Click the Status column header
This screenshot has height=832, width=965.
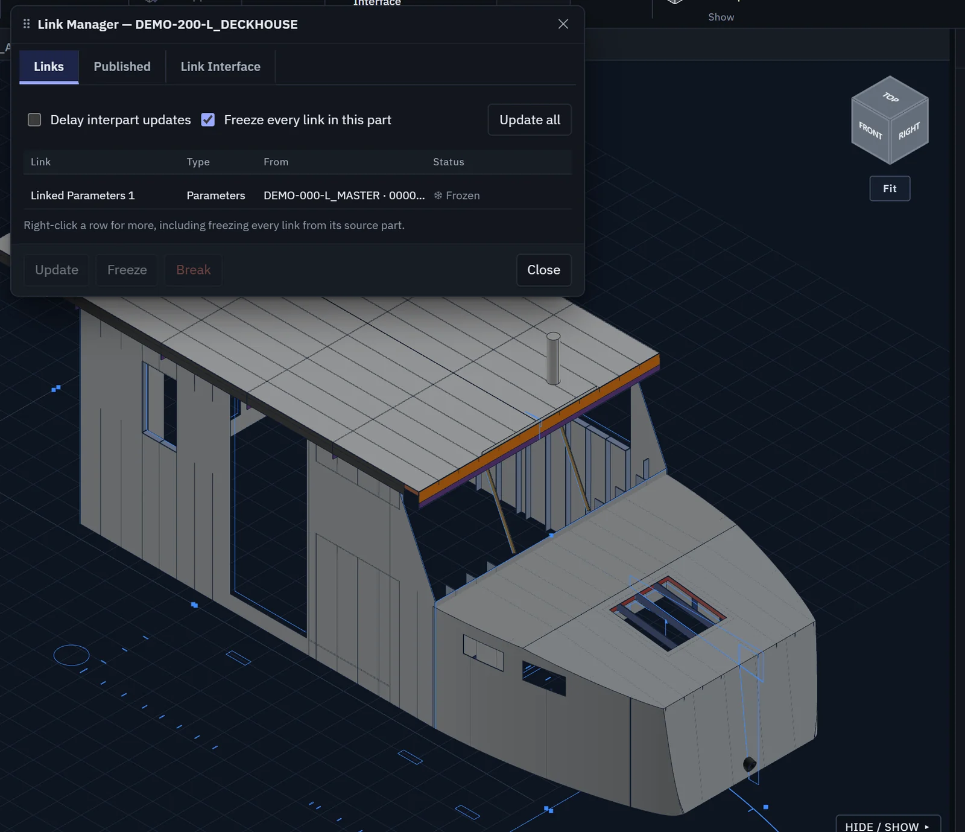tap(449, 162)
